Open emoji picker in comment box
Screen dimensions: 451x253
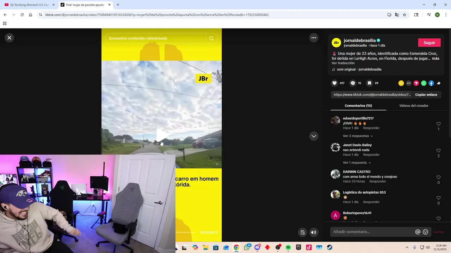coord(425,232)
